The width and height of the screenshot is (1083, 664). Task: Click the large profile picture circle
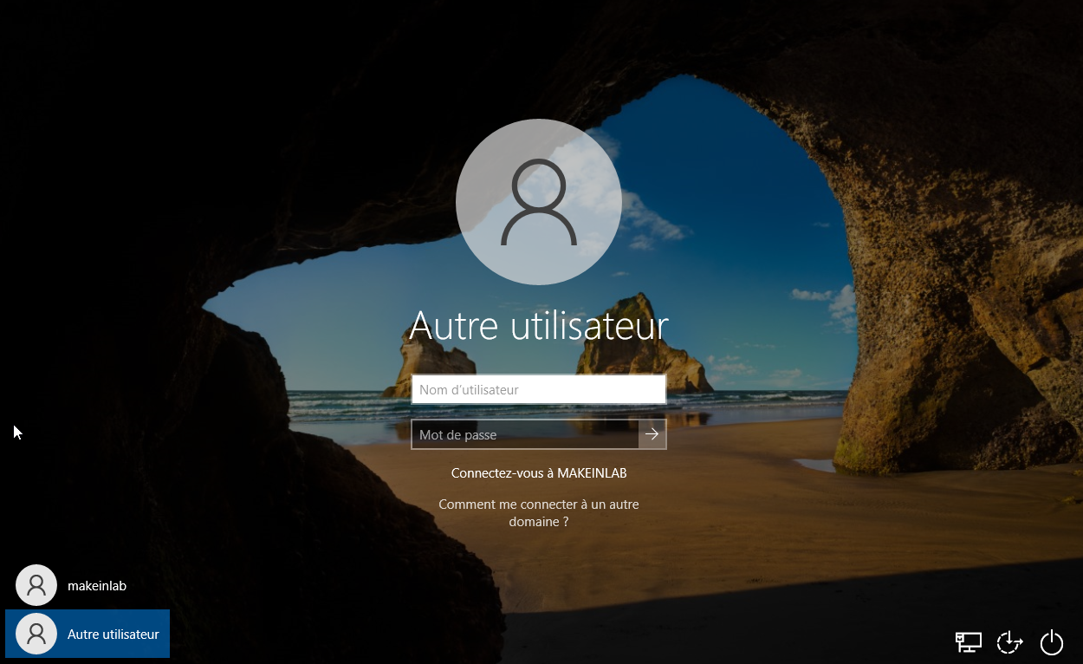[538, 201]
